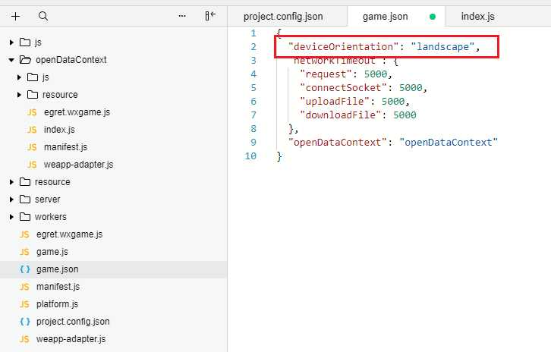Select game.json in file tree
Viewport: 551px width, 352px height.
[114, 269]
